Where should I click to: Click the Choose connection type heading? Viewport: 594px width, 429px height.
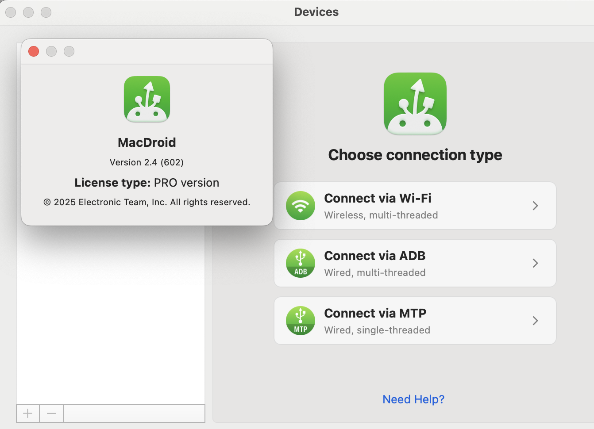(x=415, y=155)
